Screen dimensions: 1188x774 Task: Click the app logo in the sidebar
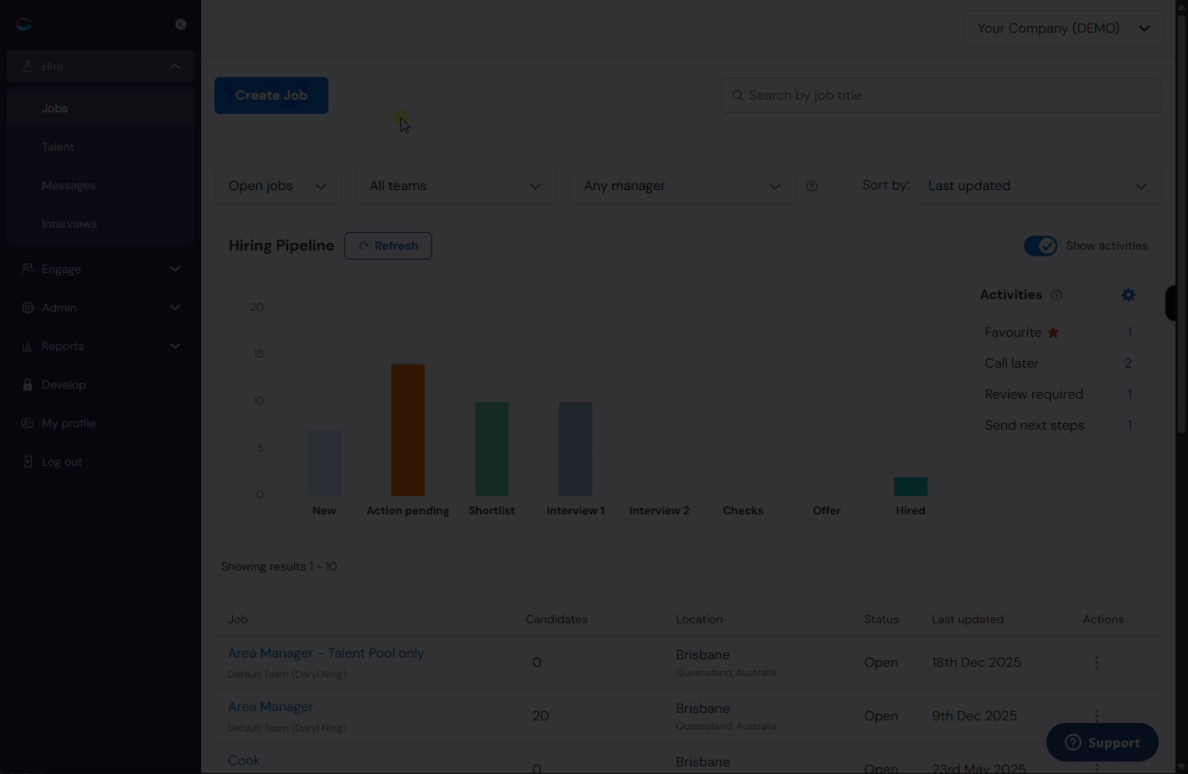coord(23,23)
